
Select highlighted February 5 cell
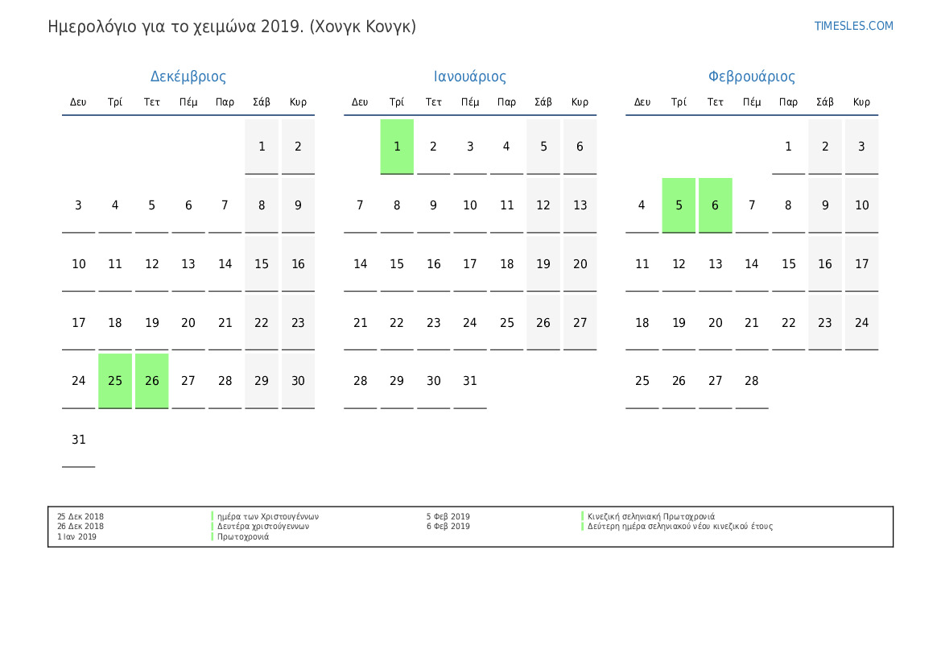click(679, 205)
